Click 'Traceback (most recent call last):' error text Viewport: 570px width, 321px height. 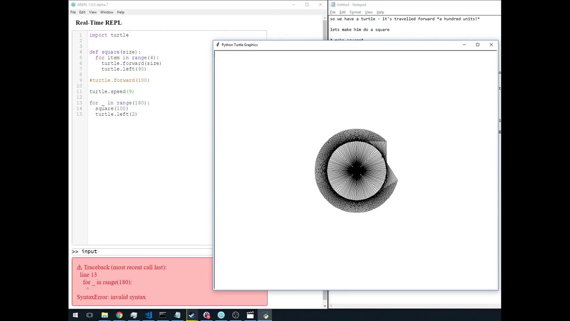(x=125, y=267)
